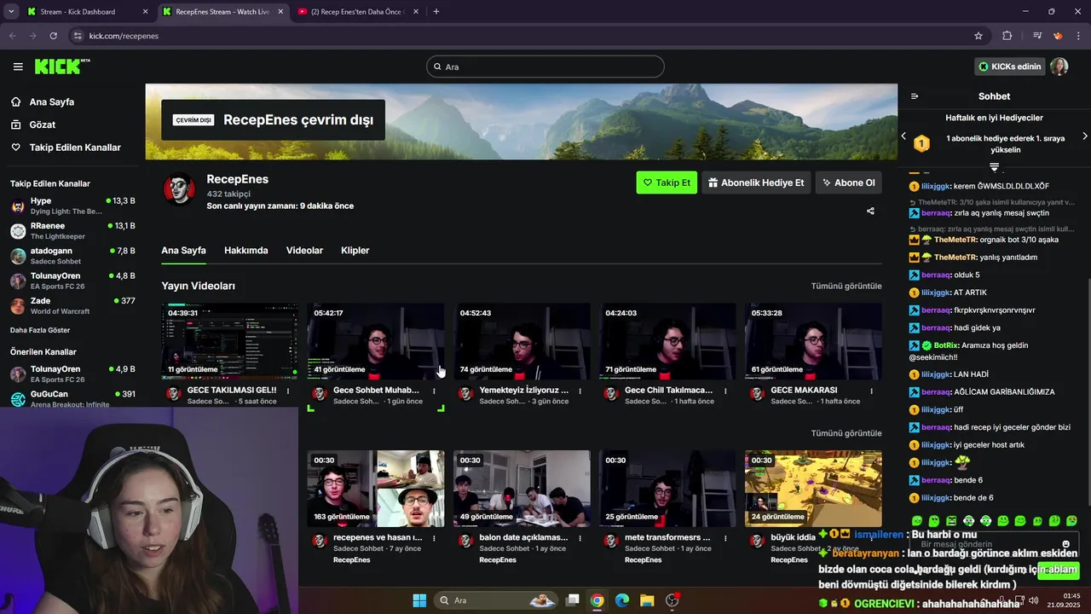Open options menu for Gece Sohbet Muhab...
Screen dimensions: 1091x614
pyautogui.click(x=434, y=391)
